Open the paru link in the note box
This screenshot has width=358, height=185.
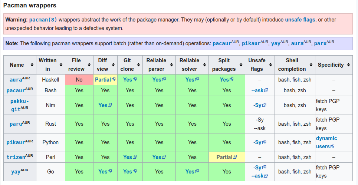coord(320,43)
